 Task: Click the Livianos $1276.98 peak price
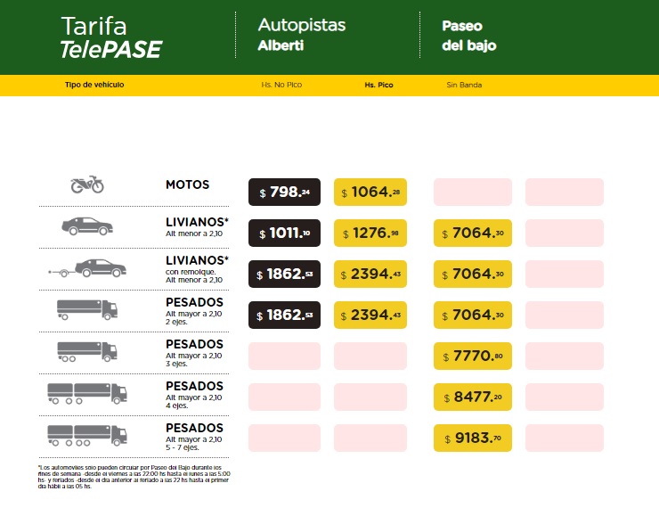pos(370,234)
